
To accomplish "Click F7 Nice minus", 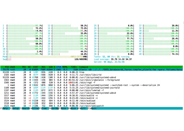I will tap(64, 108).
